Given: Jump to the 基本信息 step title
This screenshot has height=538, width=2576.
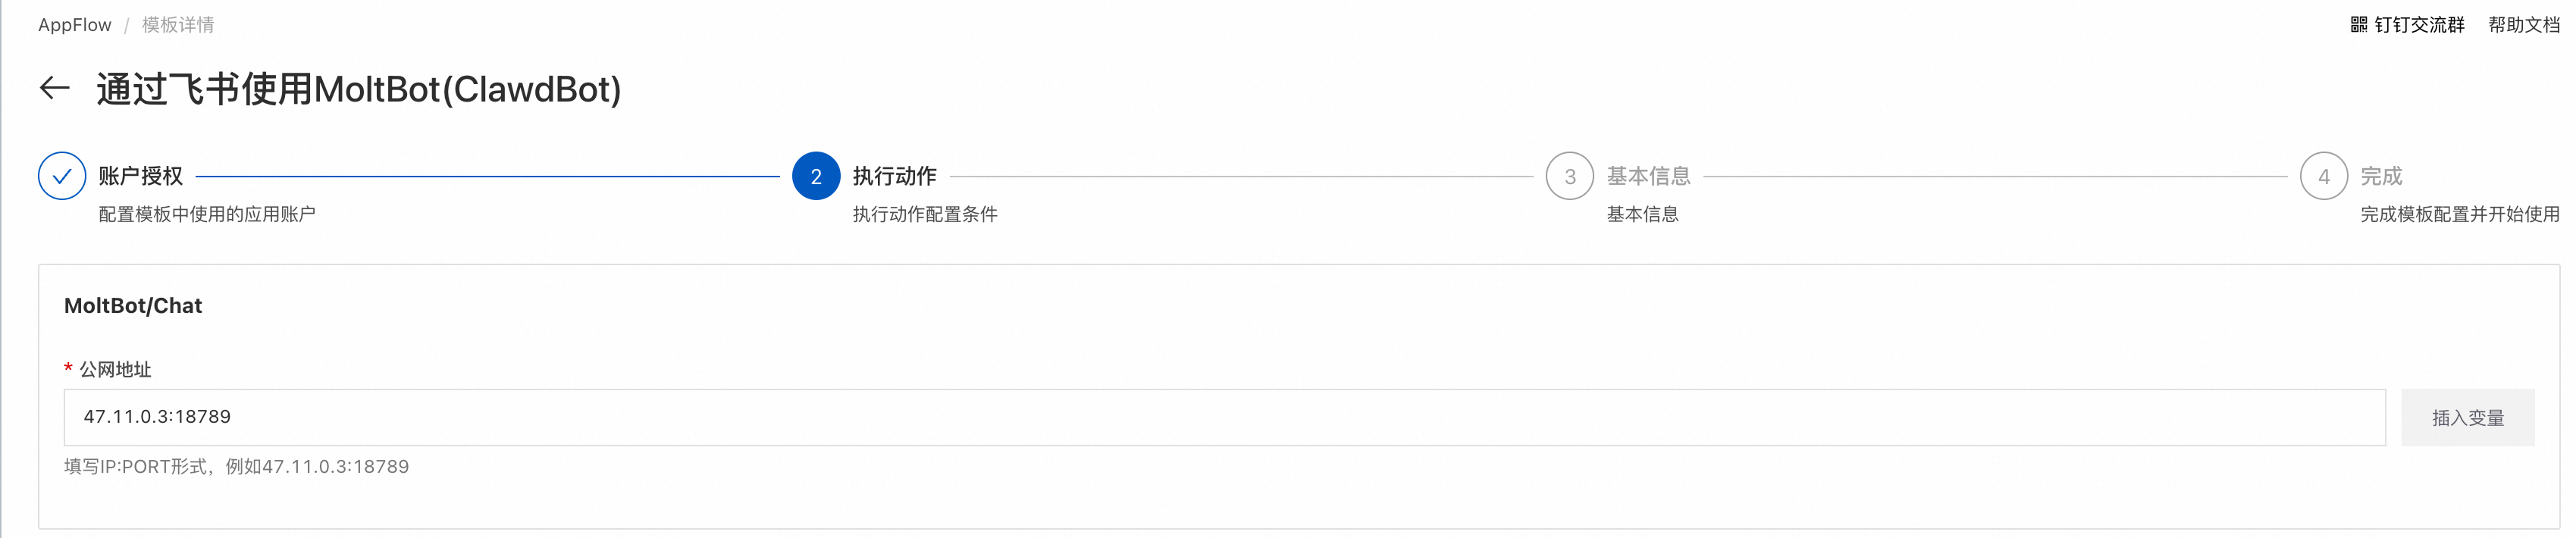Looking at the screenshot, I should point(1648,176).
